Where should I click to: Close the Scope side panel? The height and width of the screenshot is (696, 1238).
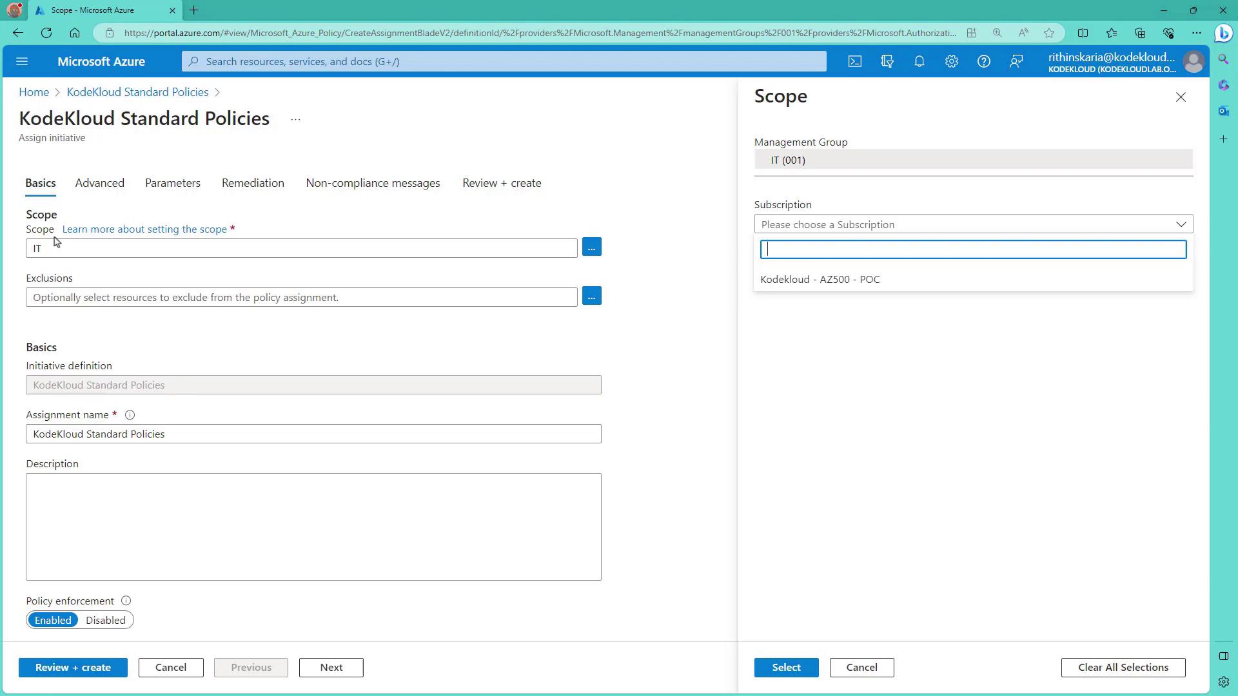(x=1180, y=97)
